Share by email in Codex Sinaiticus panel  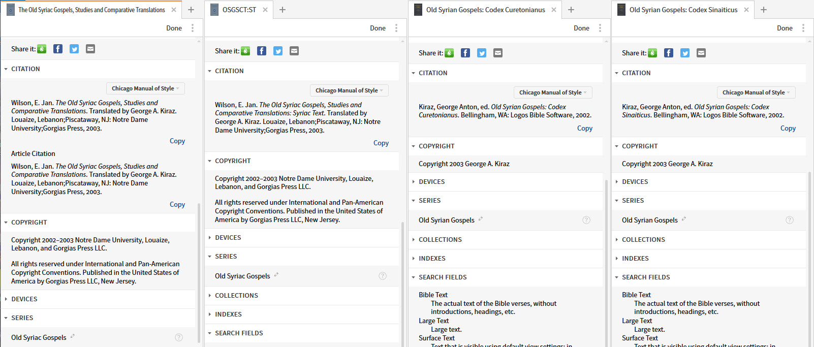701,53
